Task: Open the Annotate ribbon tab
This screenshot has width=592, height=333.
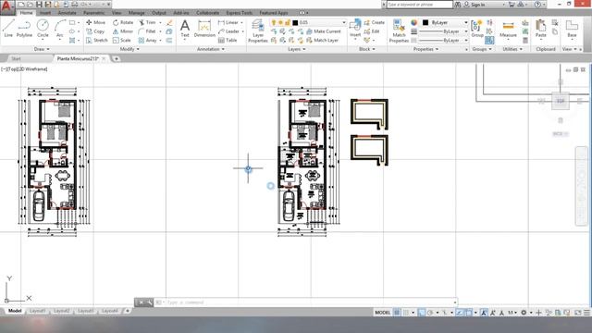Action: click(68, 13)
